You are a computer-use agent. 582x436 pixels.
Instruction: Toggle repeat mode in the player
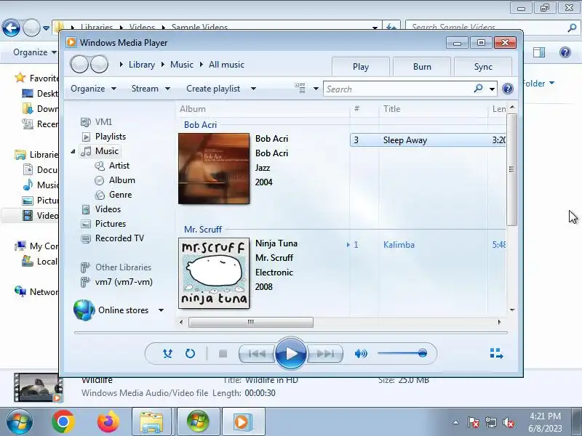[190, 354]
